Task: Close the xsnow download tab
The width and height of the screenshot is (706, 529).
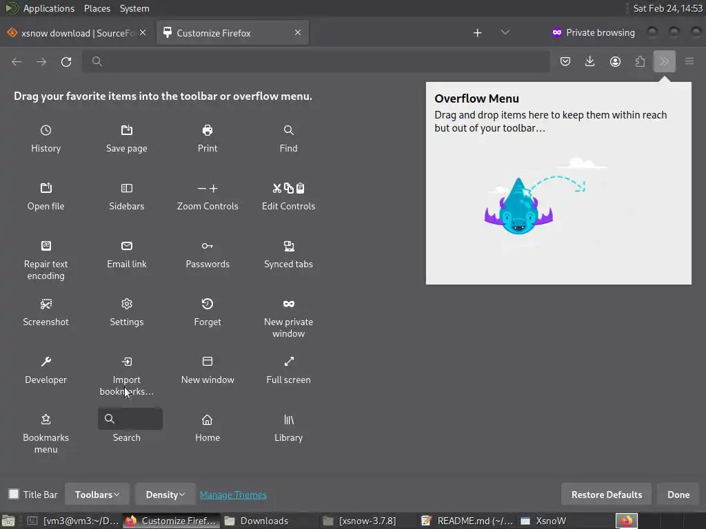Action: coord(143,32)
